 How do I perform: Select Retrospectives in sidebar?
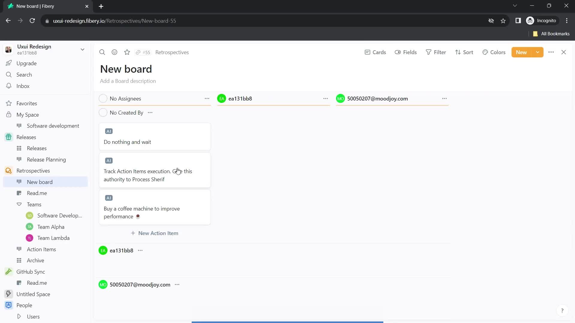click(x=33, y=170)
